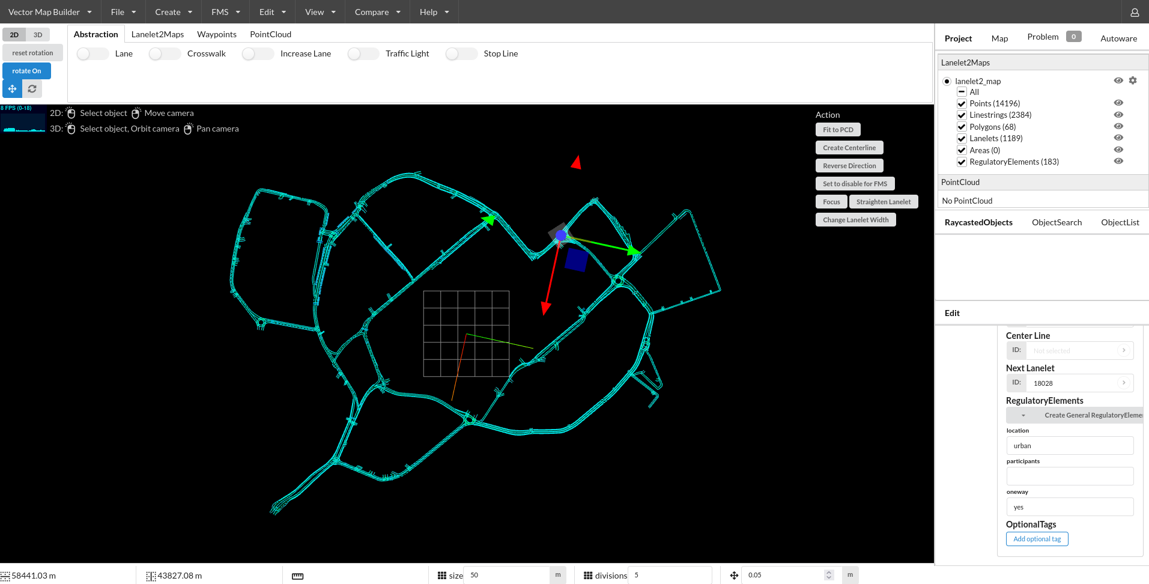Click the grid divisions icon
The width and height of the screenshot is (1149, 584).
588,576
